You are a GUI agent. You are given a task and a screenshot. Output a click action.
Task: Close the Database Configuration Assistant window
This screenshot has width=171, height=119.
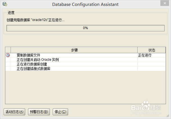coord(165,3)
